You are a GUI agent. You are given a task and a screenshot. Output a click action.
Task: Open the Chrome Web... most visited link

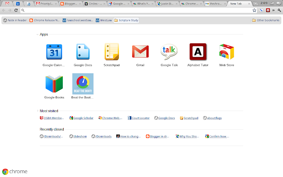tap(110, 118)
